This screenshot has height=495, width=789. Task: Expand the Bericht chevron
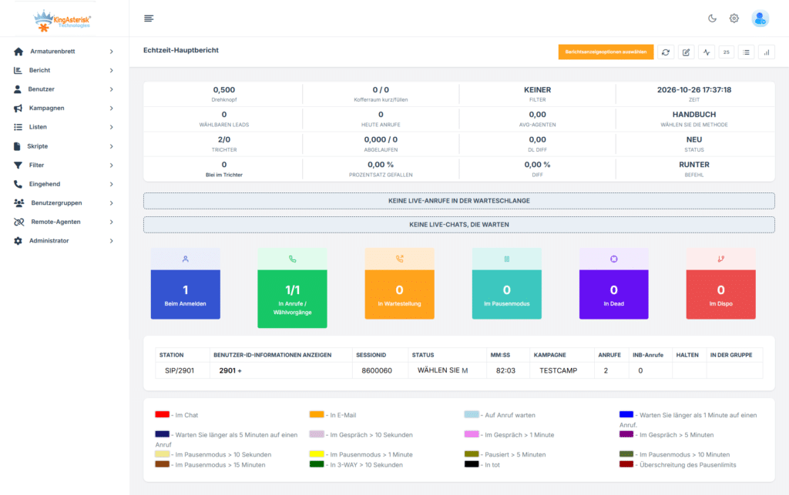[x=111, y=70]
